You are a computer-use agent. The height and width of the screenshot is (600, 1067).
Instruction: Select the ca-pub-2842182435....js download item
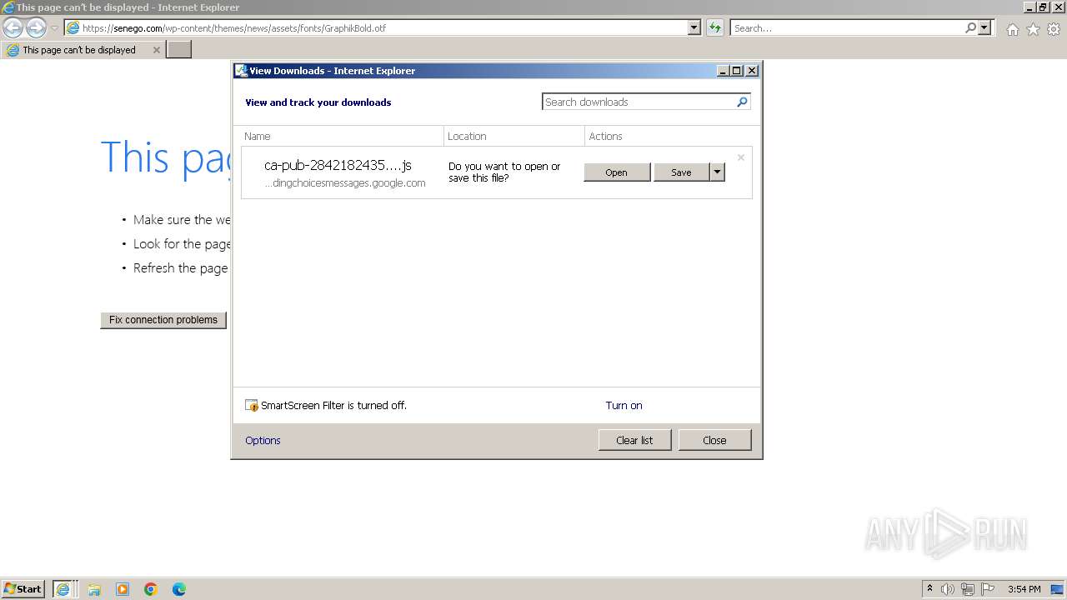click(338, 165)
